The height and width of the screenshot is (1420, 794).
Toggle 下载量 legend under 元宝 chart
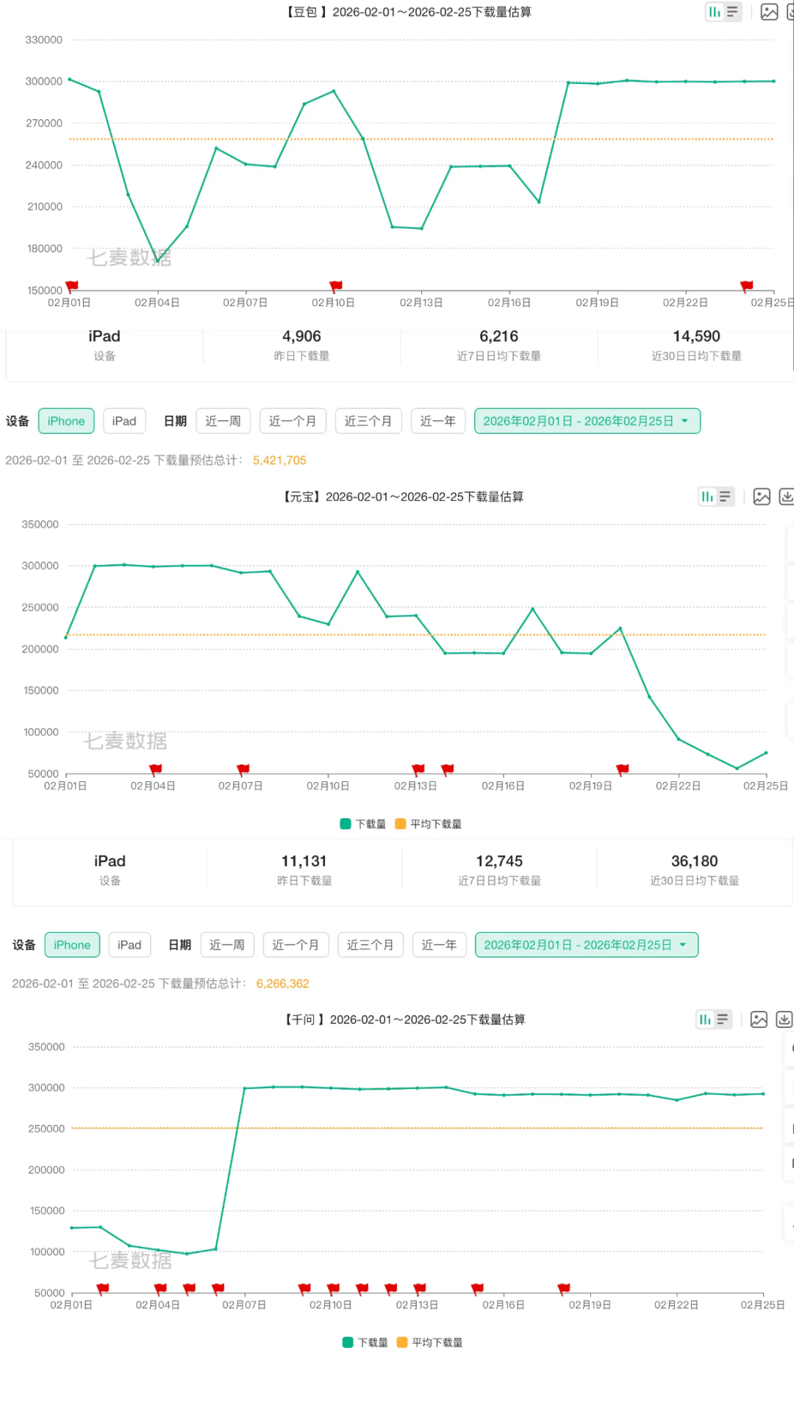pyautogui.click(x=363, y=824)
